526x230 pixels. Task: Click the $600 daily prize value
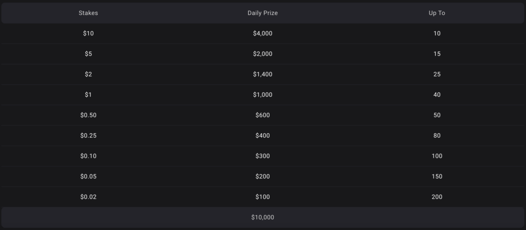click(x=262, y=115)
